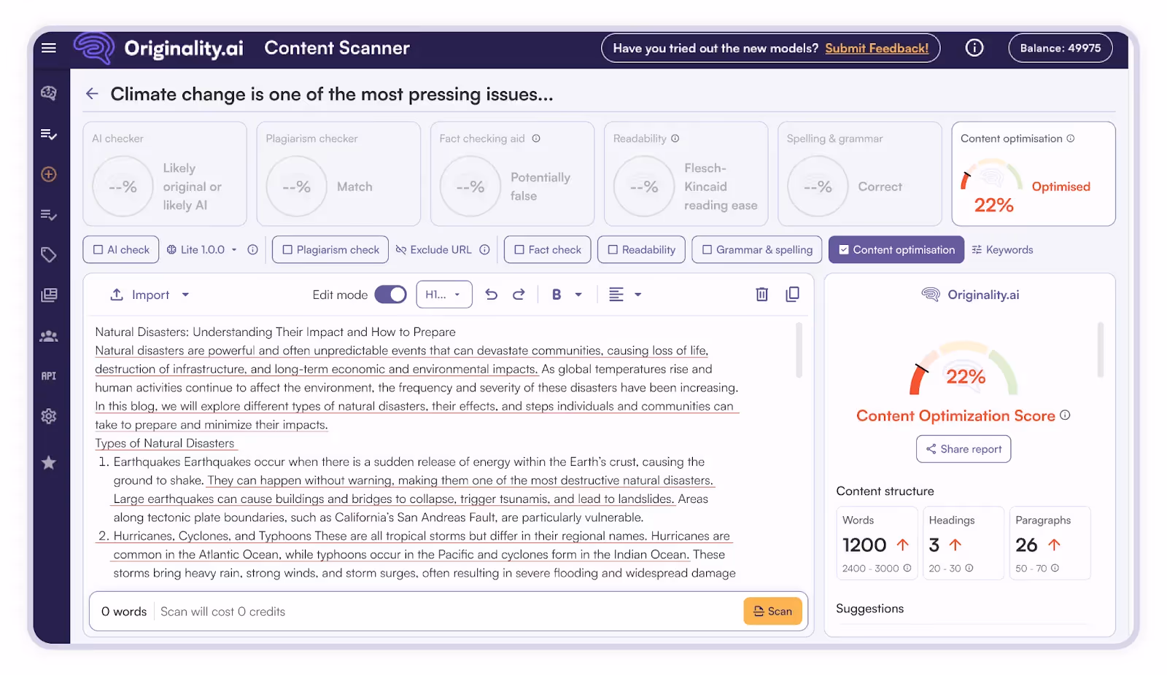Delete content with the trash icon
Viewport: 1167px width, 675px height.
pos(761,294)
